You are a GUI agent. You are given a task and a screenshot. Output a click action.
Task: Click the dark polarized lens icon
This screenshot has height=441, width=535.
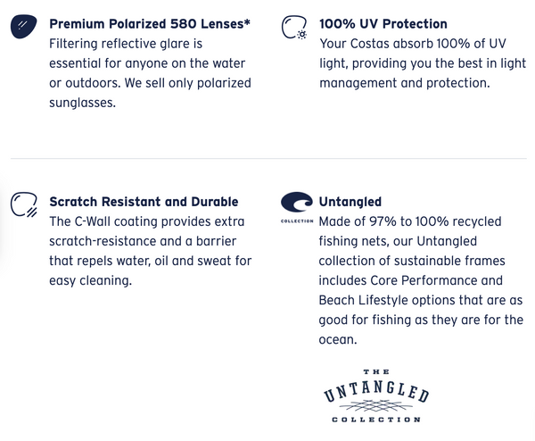pyautogui.click(x=22, y=28)
